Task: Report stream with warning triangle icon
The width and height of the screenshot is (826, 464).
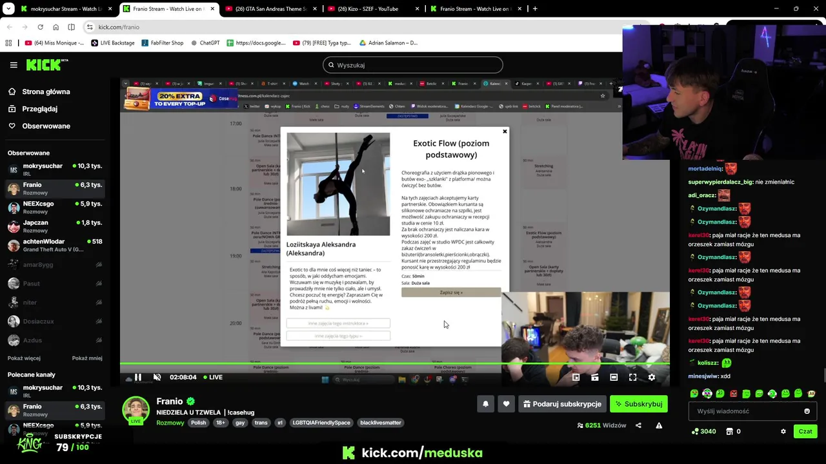Action: (x=659, y=425)
